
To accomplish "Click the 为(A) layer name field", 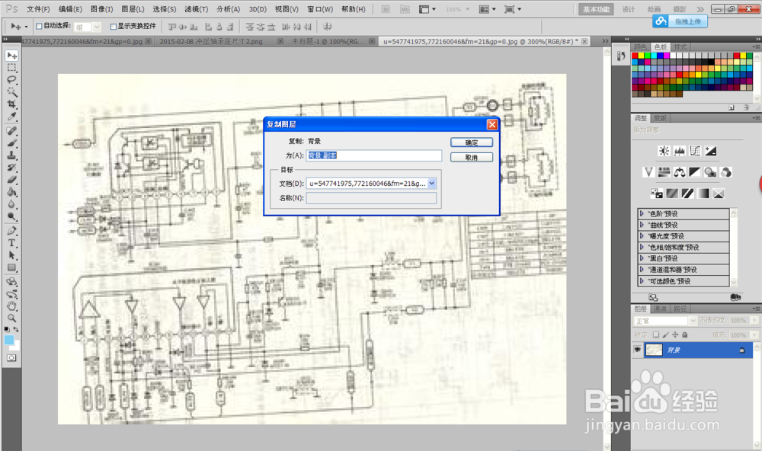I will point(373,155).
